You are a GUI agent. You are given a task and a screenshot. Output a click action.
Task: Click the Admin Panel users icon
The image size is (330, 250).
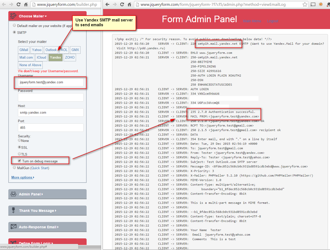click(x=13, y=194)
